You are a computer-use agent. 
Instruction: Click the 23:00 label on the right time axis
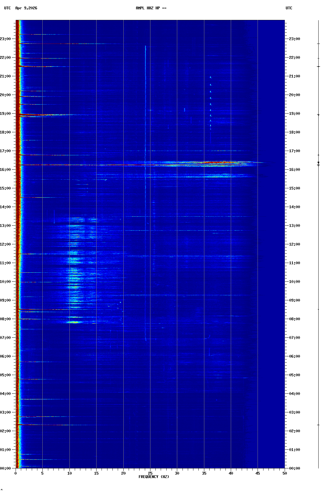click(x=294, y=39)
